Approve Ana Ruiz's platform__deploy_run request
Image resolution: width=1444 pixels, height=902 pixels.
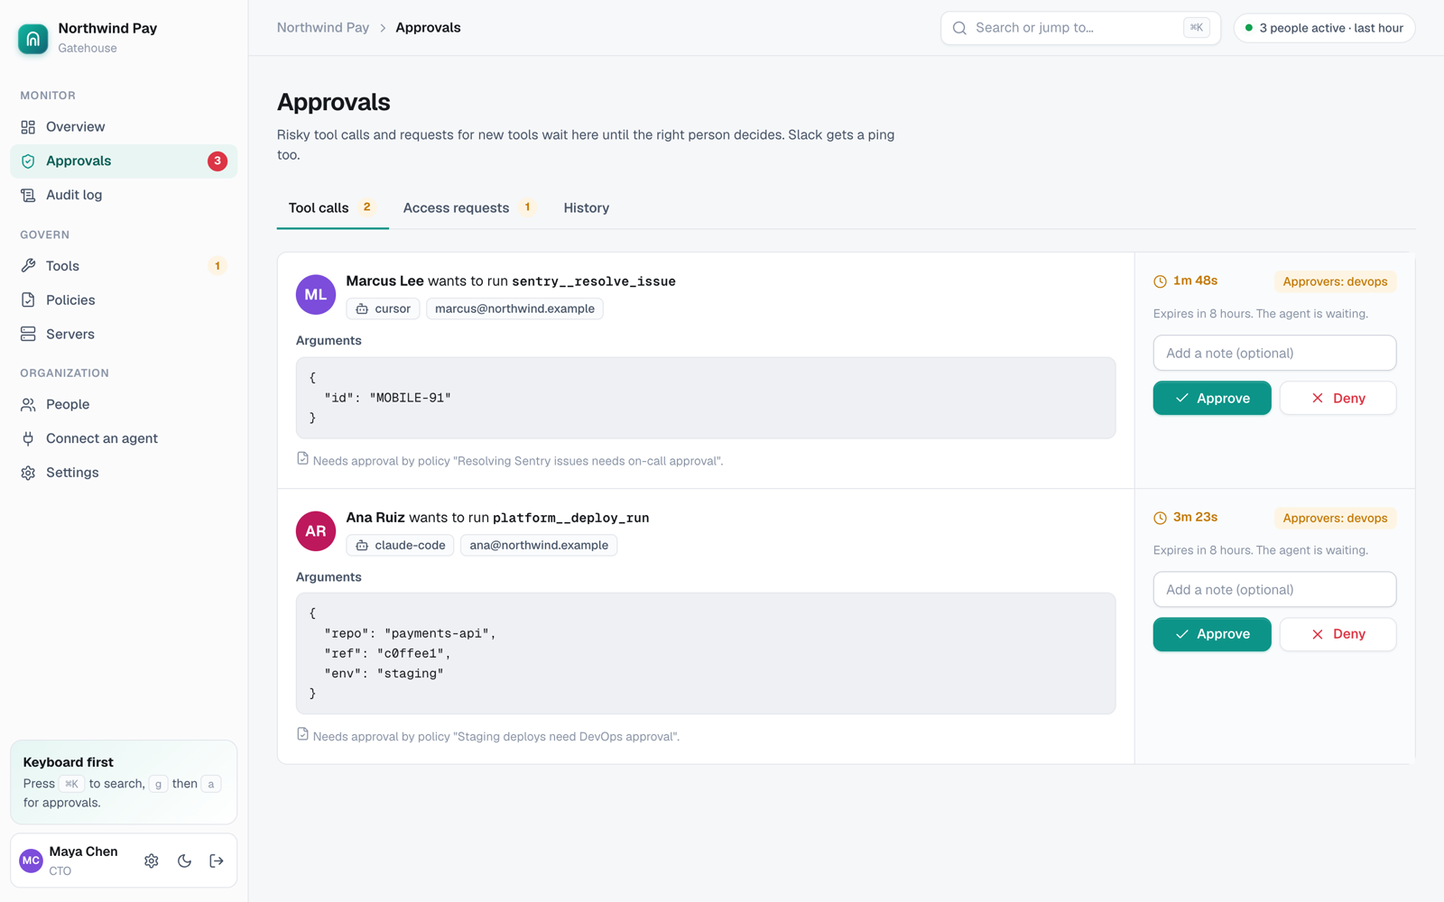pos(1212,634)
